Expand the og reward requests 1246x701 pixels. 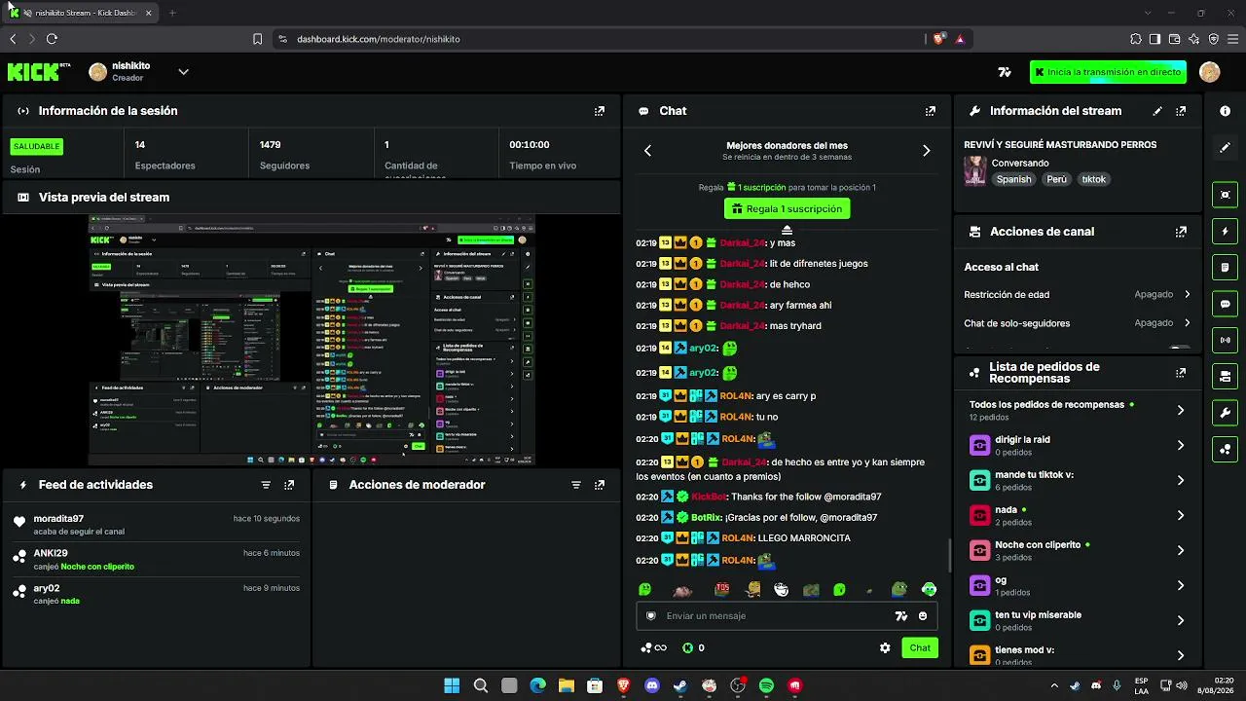[1181, 586]
